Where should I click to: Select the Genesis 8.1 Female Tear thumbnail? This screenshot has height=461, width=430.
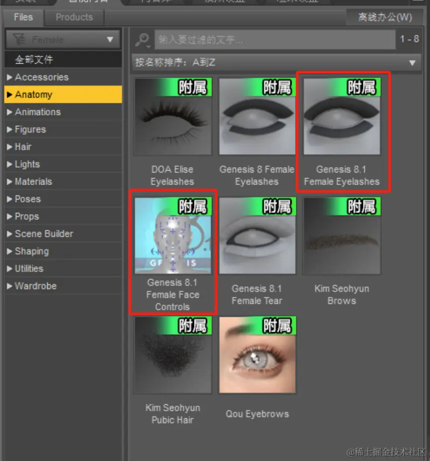point(257,236)
